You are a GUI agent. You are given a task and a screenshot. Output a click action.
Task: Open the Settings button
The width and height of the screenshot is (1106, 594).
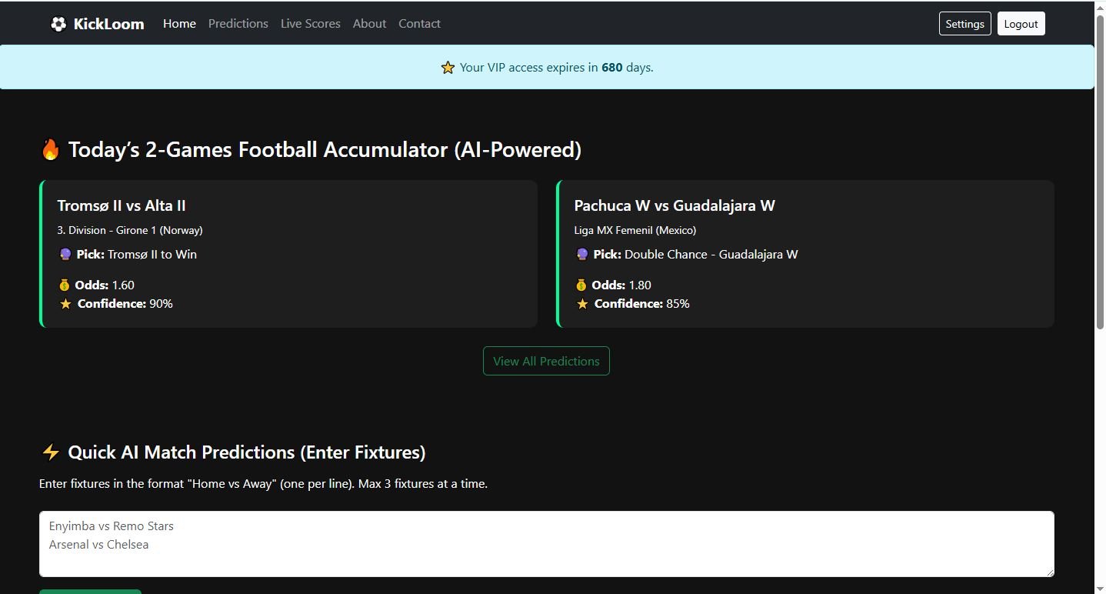(x=964, y=24)
